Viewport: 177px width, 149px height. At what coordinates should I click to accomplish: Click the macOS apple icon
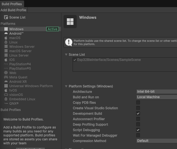(x=6, y=38)
